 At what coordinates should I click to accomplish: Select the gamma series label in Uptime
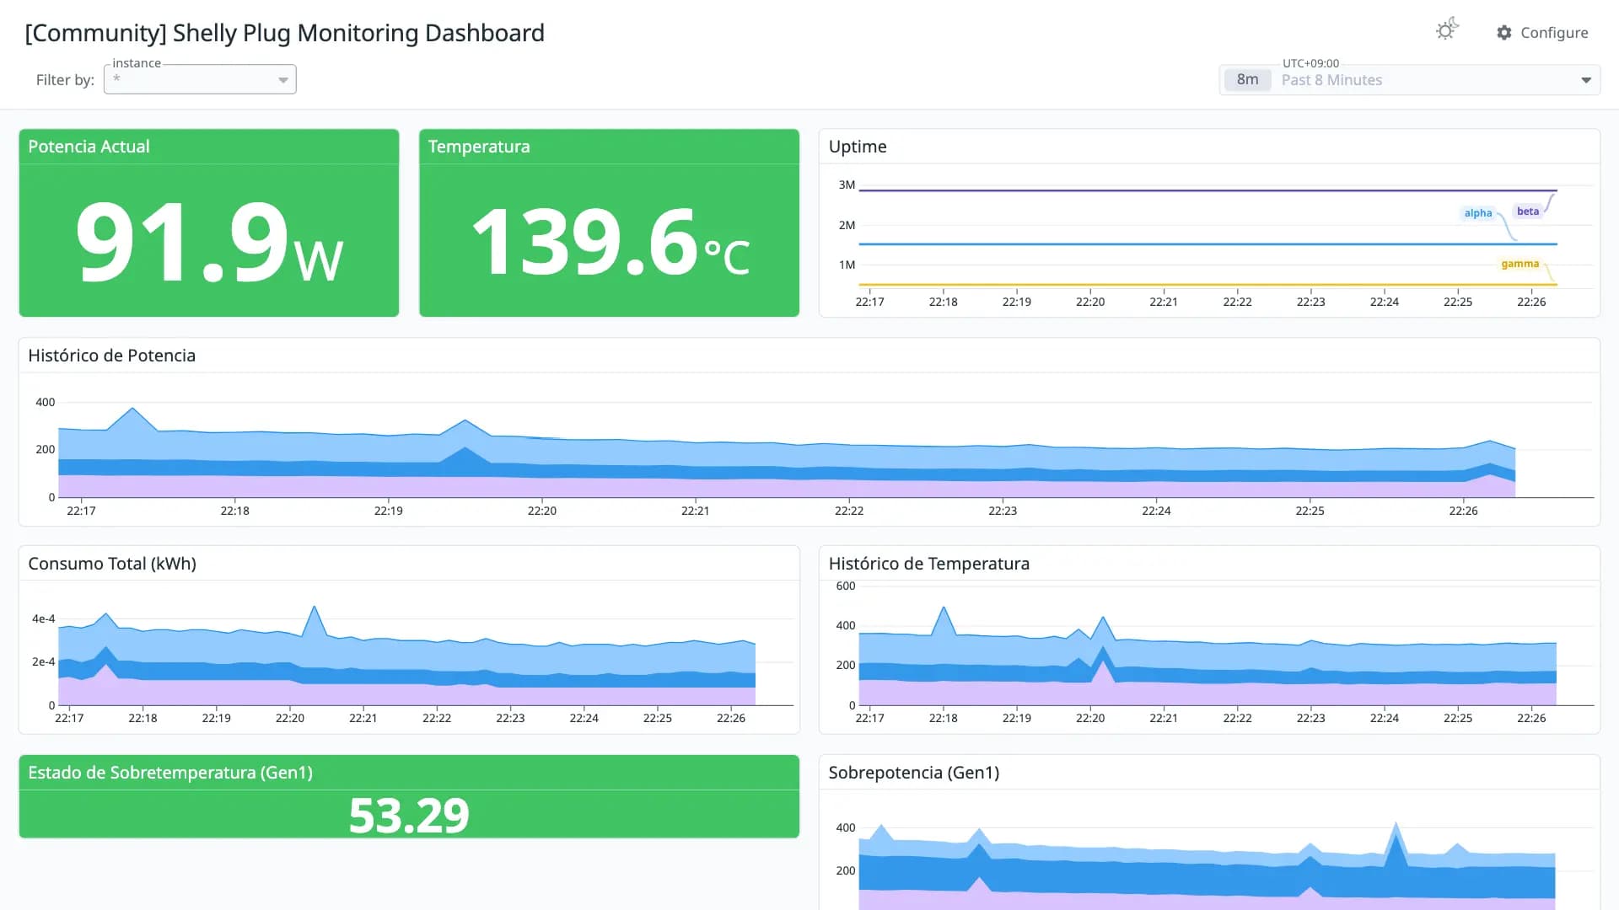(x=1519, y=264)
